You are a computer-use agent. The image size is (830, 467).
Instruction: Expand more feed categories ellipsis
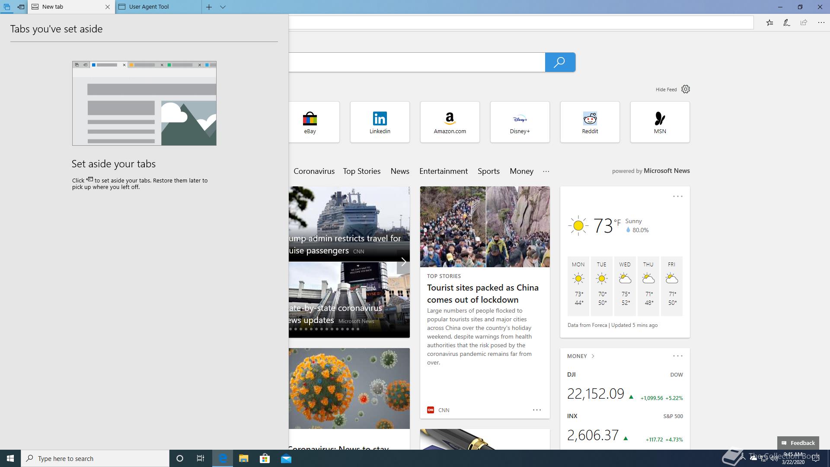pyautogui.click(x=546, y=171)
